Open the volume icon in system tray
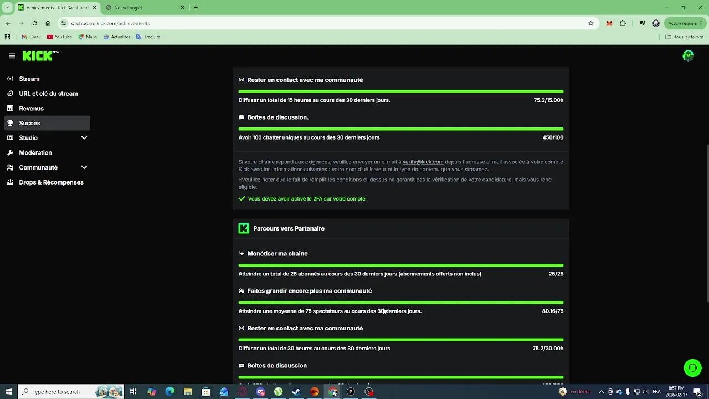 tap(645, 392)
